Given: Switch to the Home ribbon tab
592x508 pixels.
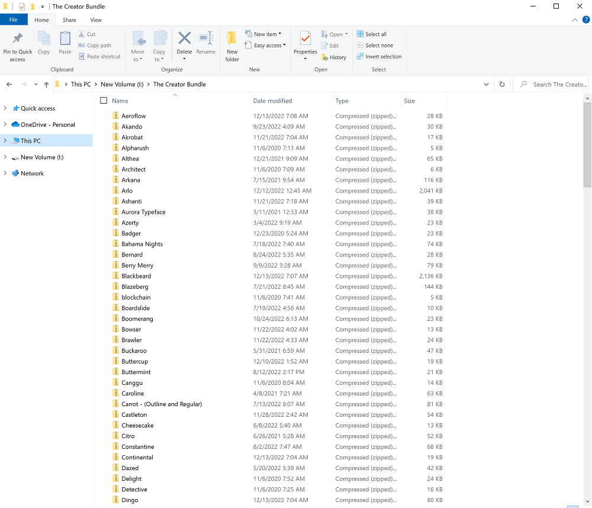Looking at the screenshot, I should (x=41, y=20).
